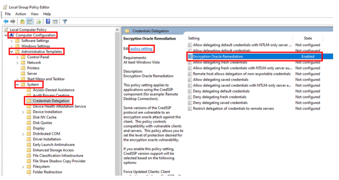Click the Forward arrow toolbar icon
The height and width of the screenshot is (180, 339).
pos(13,22)
